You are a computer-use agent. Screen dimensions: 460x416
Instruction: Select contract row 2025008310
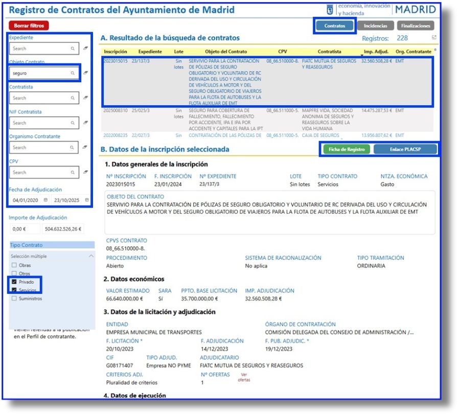pos(267,120)
